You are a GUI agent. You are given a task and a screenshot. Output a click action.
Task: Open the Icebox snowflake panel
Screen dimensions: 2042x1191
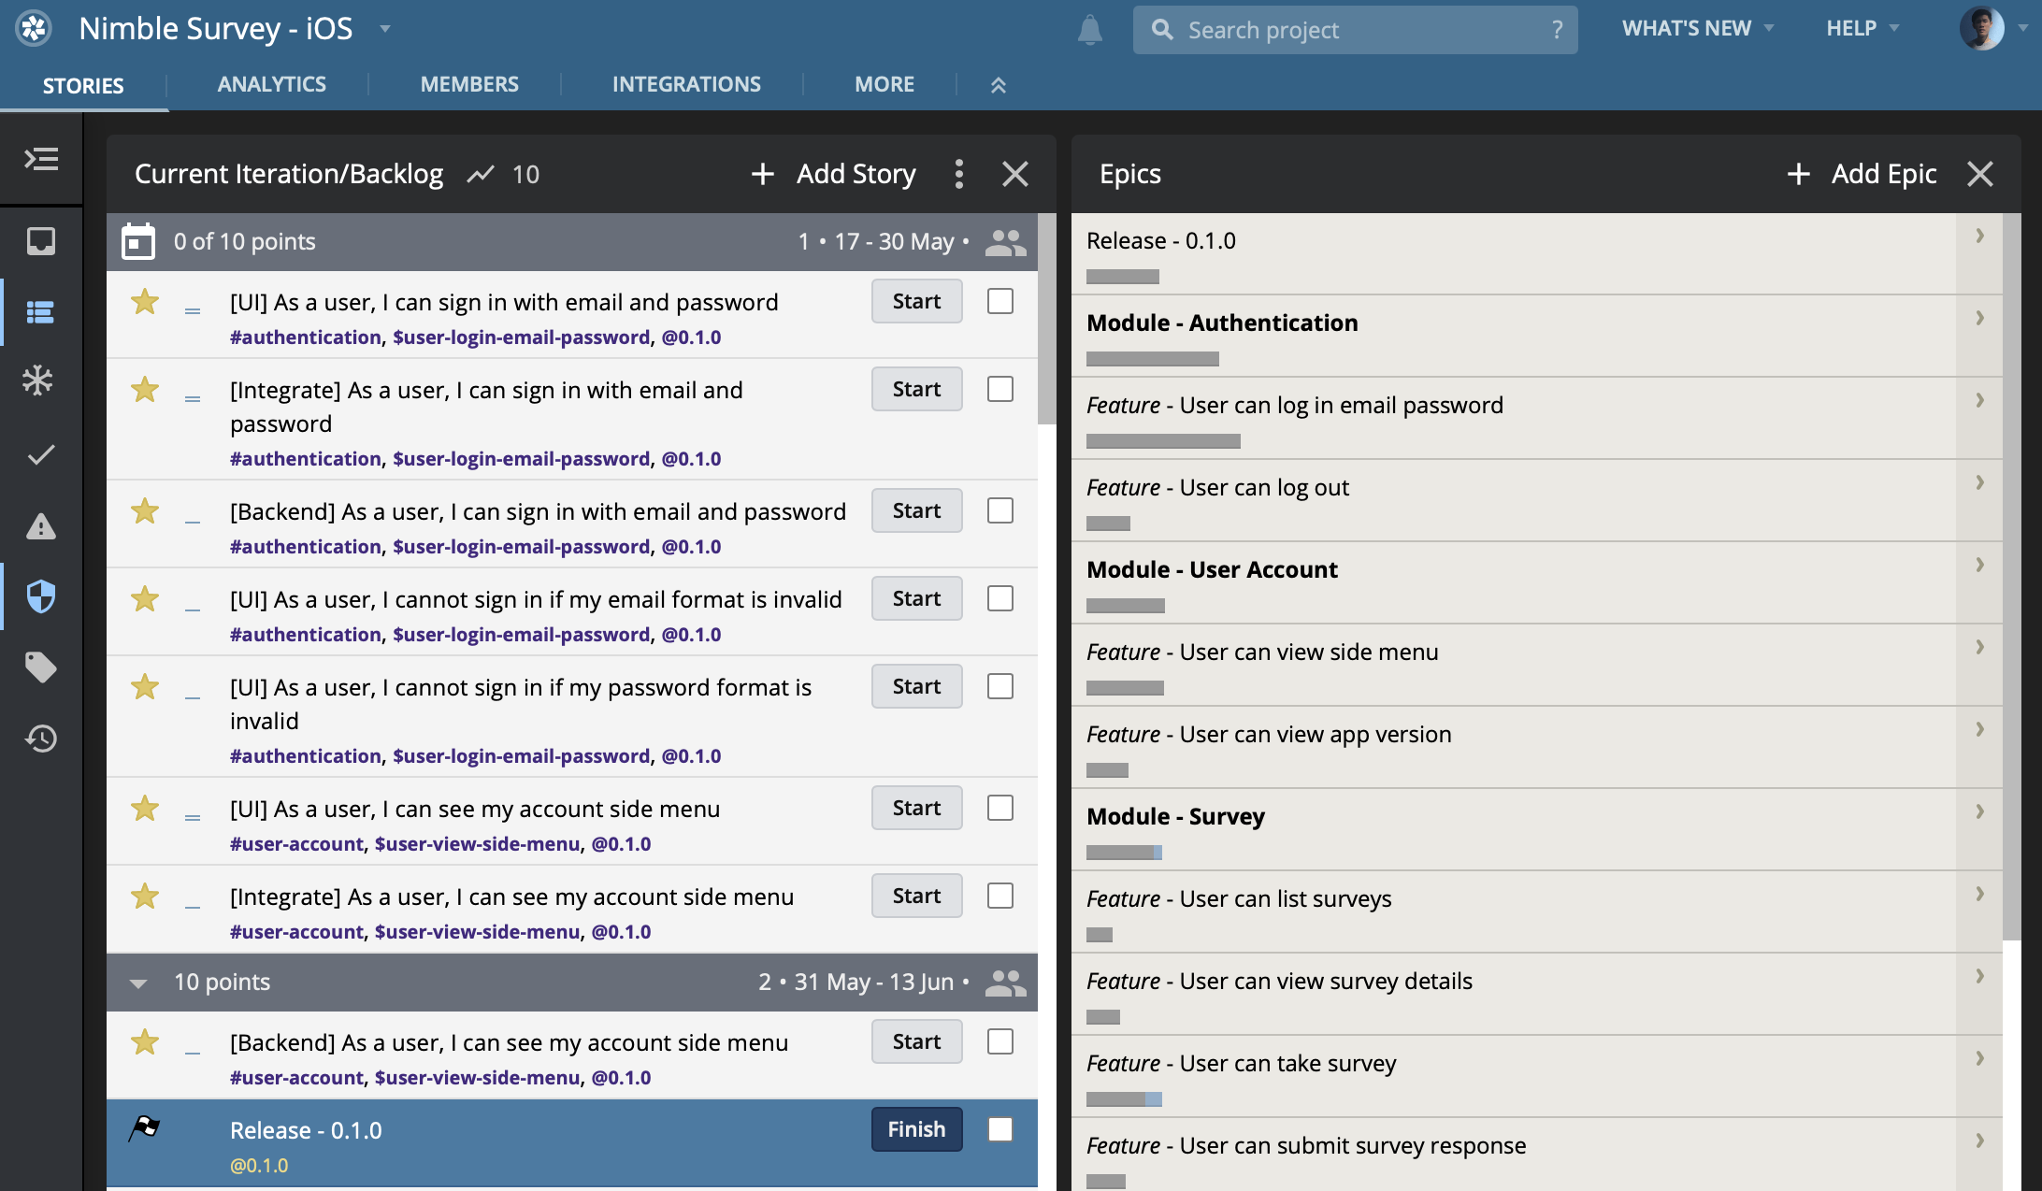pyautogui.click(x=39, y=380)
